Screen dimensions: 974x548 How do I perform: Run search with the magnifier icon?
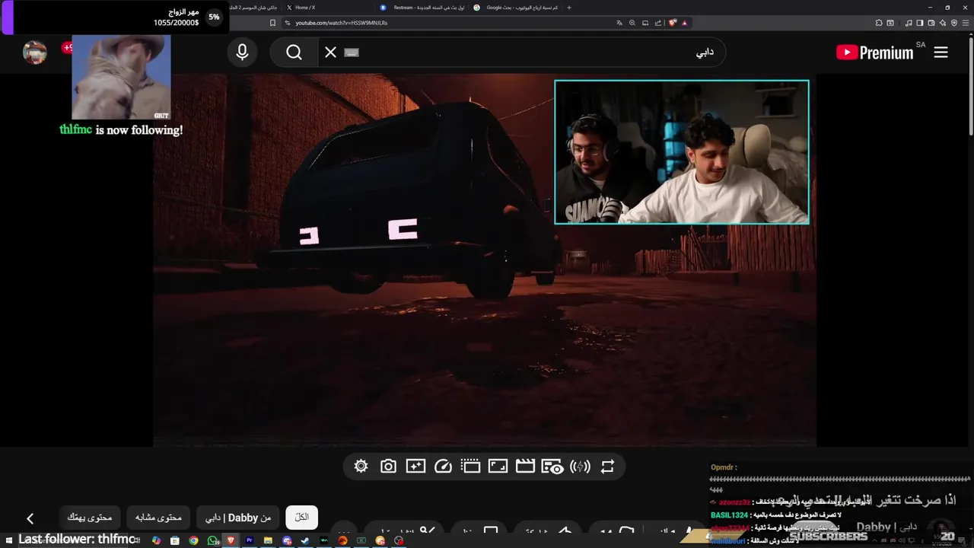(x=294, y=53)
